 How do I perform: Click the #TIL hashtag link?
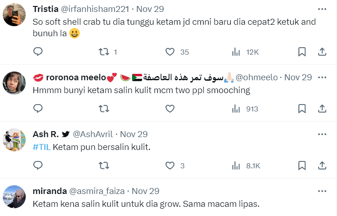pos(42,147)
